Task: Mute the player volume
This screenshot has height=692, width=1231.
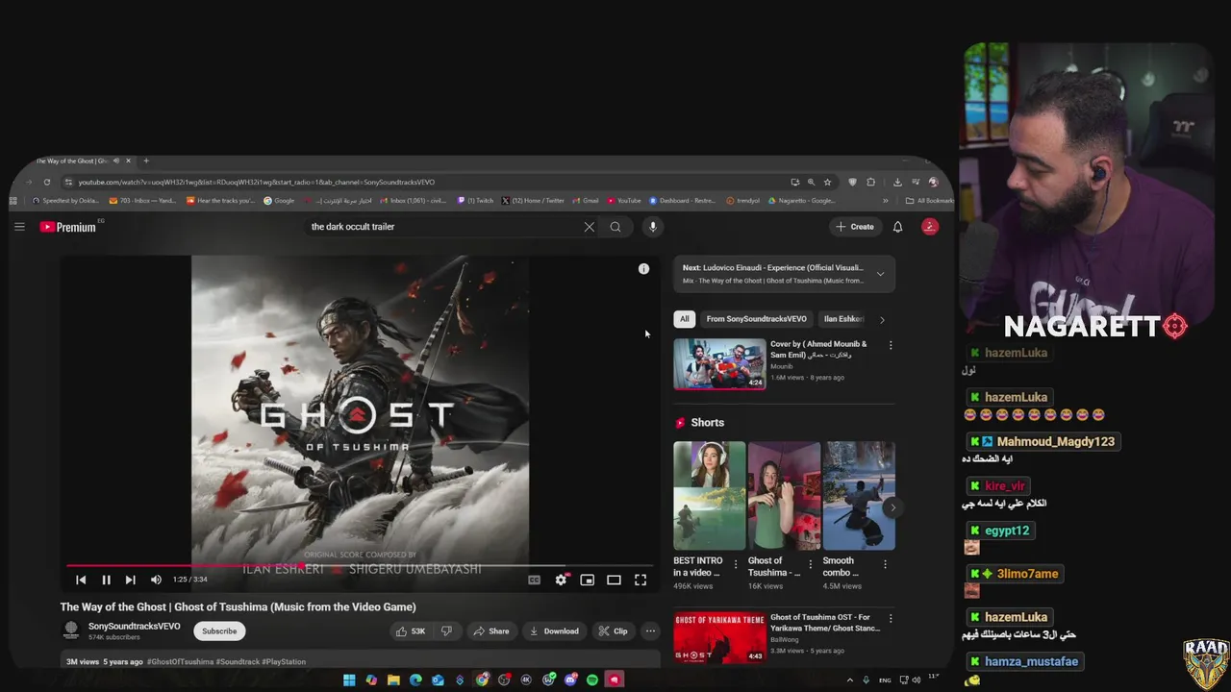Action: 156,580
